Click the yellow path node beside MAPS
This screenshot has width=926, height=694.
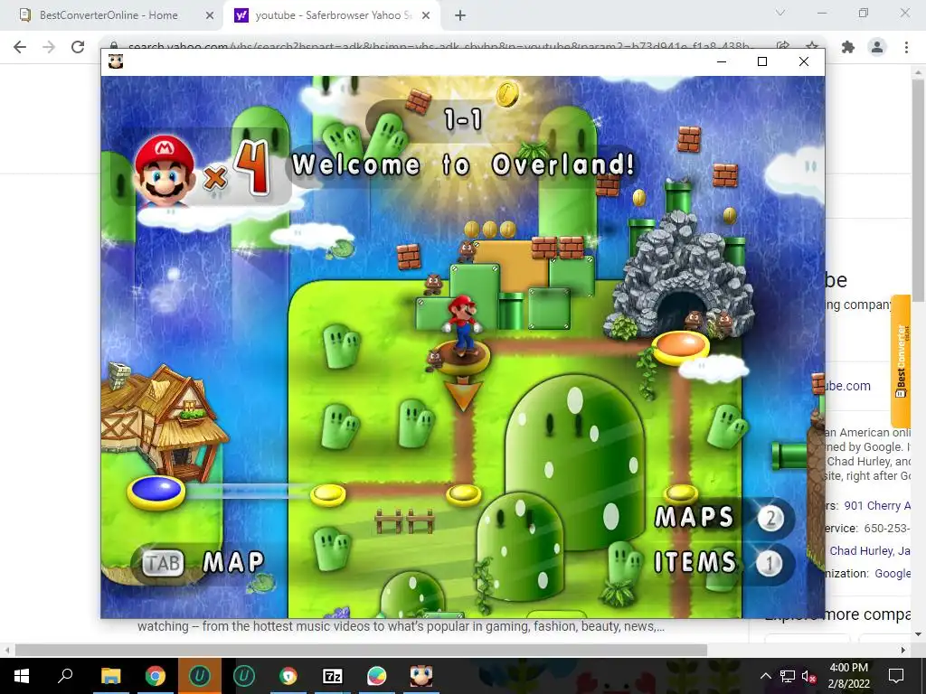tap(681, 493)
